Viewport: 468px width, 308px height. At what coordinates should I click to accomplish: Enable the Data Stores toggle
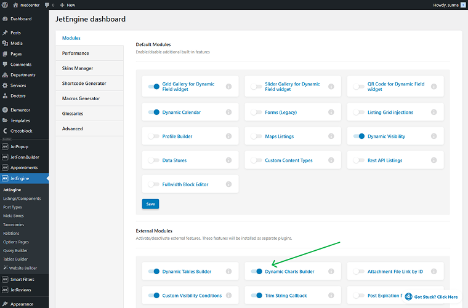coord(154,160)
